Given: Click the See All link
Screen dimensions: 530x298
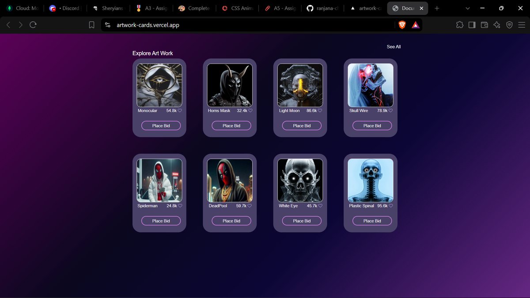Looking at the screenshot, I should tap(394, 47).
